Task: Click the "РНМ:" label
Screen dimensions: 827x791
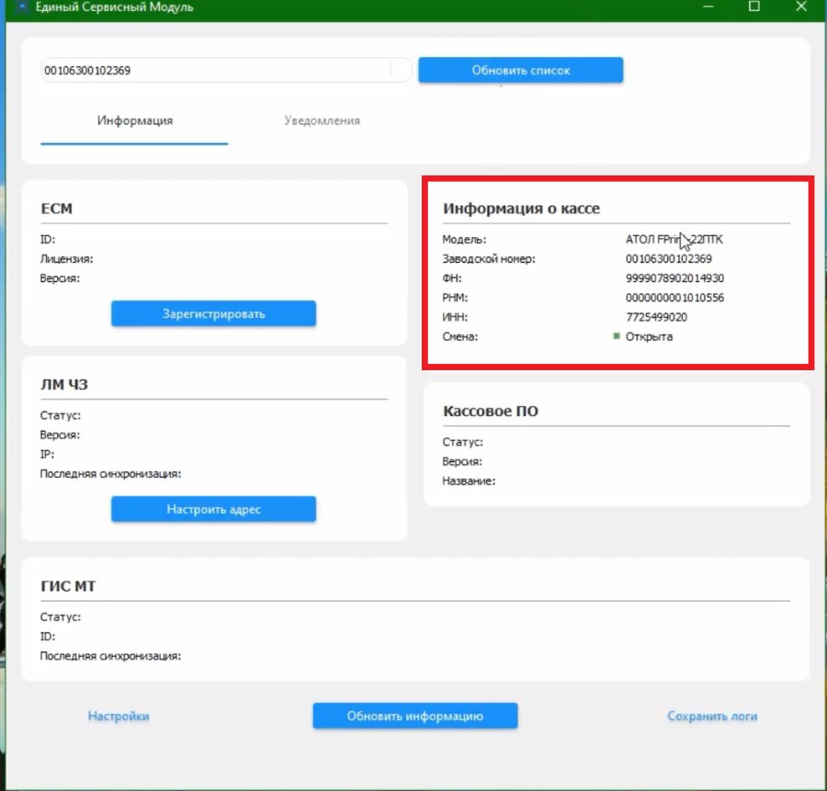Action: (455, 298)
